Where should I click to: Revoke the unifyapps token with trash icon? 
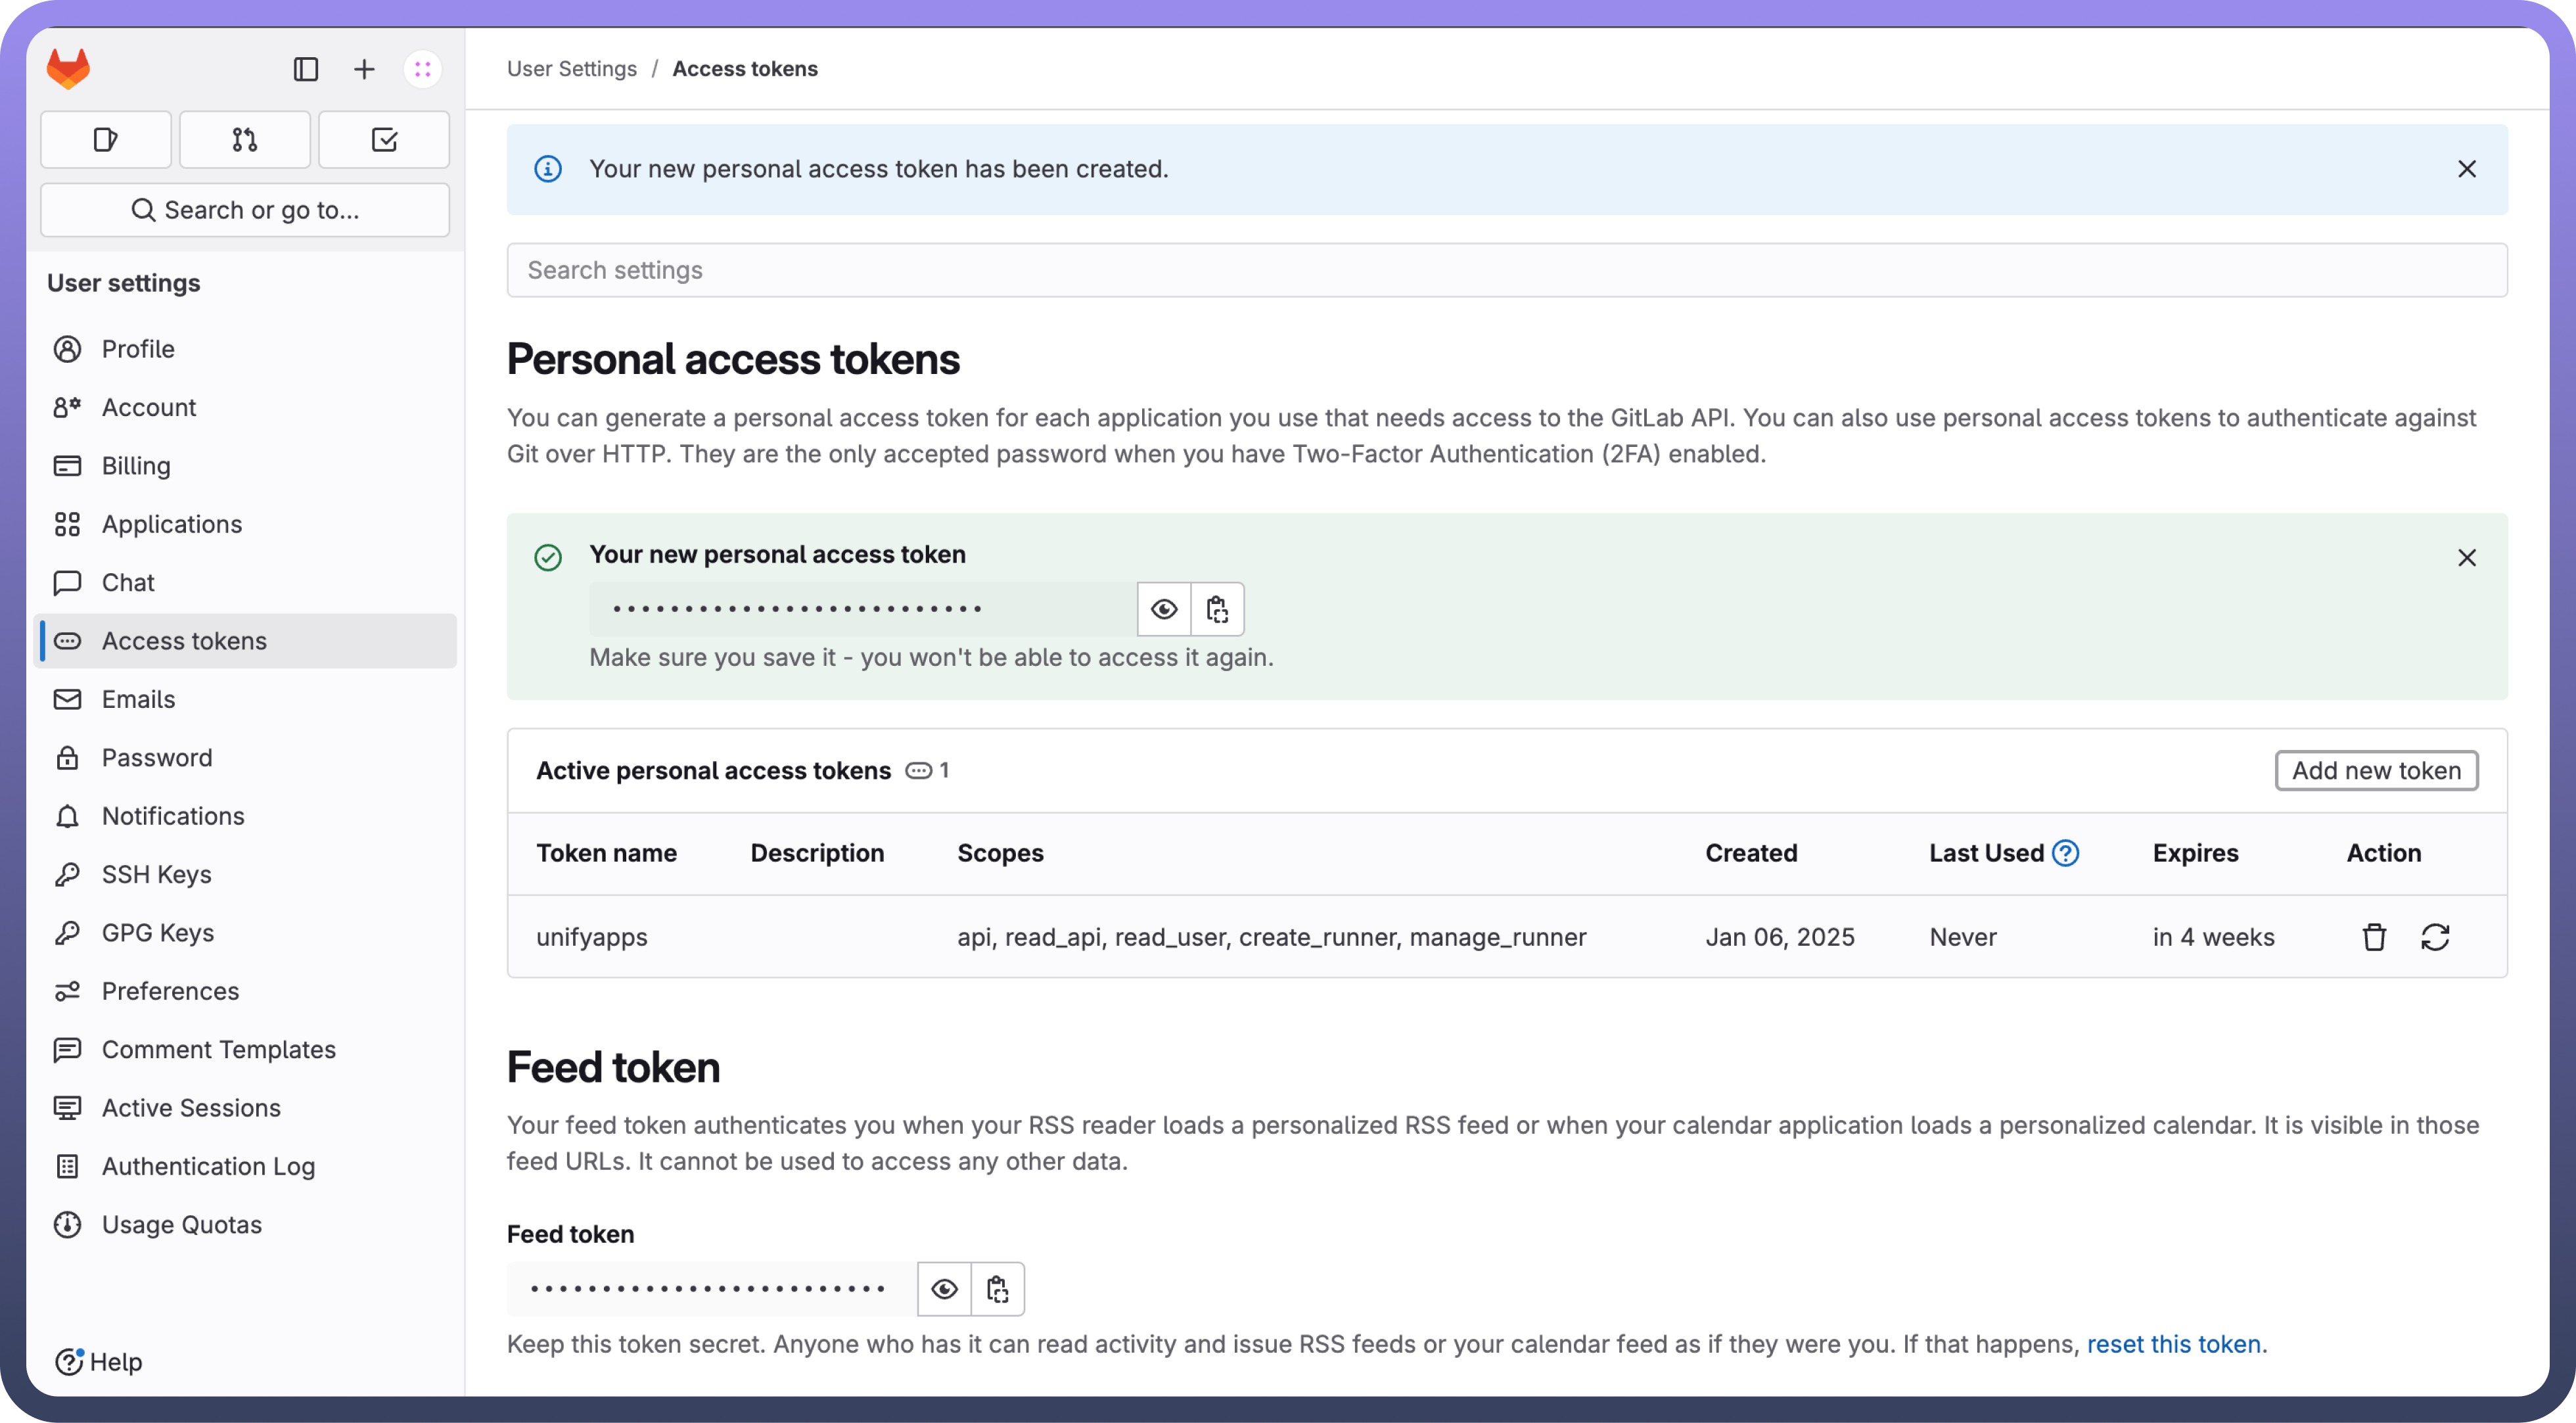point(2374,937)
